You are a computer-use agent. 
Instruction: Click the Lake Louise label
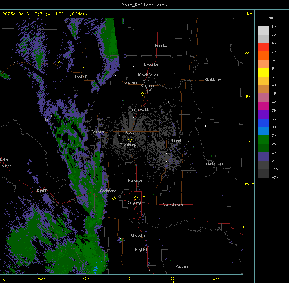point(6,163)
